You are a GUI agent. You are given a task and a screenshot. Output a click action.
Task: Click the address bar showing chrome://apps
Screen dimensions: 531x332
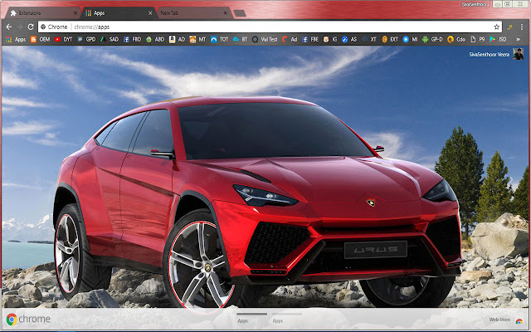[269, 27]
